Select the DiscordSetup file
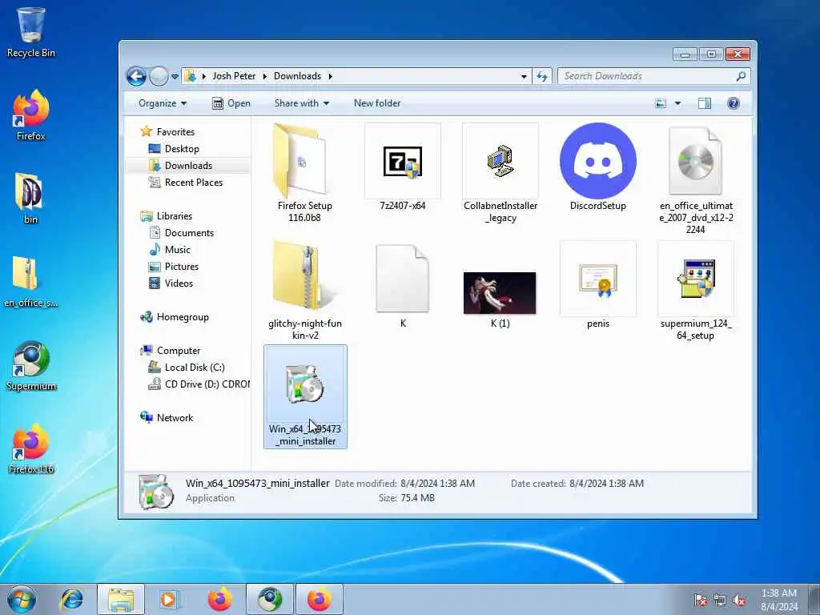This screenshot has height=615, width=820. (x=597, y=167)
